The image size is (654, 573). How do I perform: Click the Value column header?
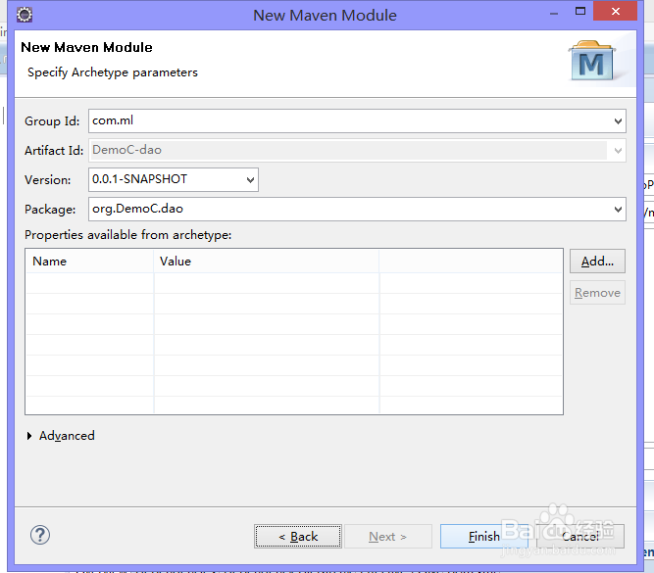click(x=267, y=262)
